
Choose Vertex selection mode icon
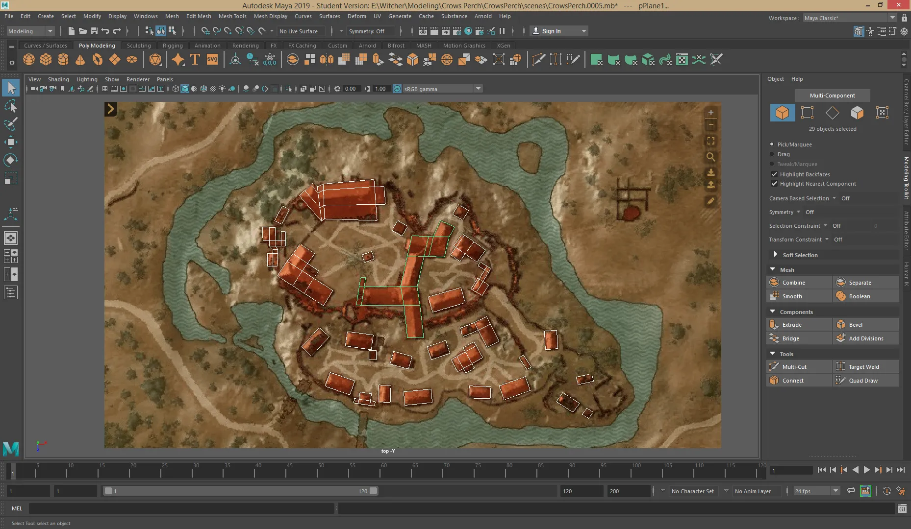[x=807, y=113]
